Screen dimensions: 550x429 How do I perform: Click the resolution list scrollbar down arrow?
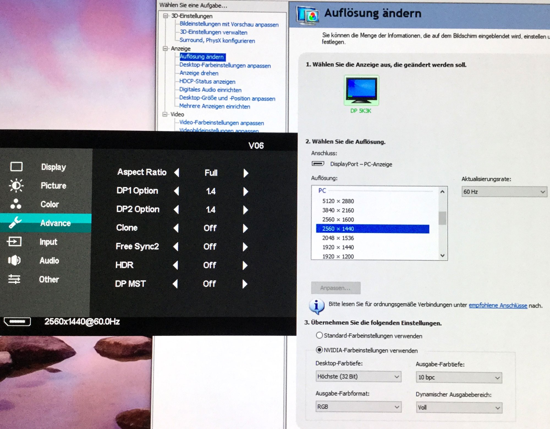click(442, 255)
